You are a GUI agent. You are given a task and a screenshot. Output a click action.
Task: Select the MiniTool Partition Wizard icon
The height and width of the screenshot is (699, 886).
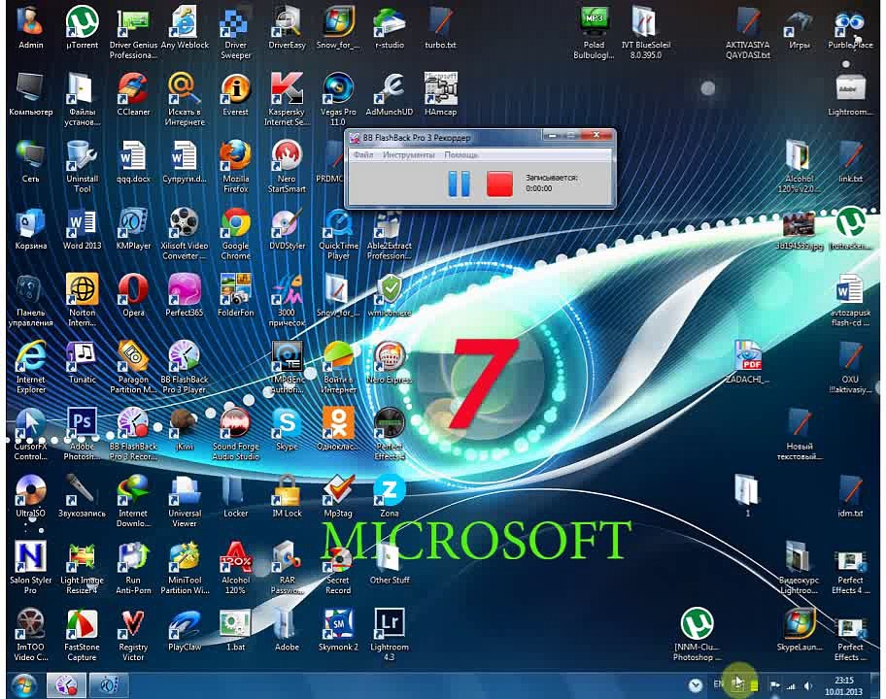[x=185, y=568]
